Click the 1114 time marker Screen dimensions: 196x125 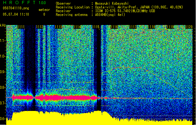77,27
